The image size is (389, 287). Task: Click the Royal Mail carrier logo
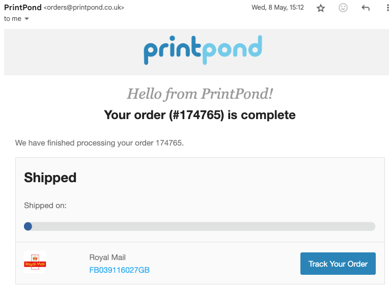35,263
